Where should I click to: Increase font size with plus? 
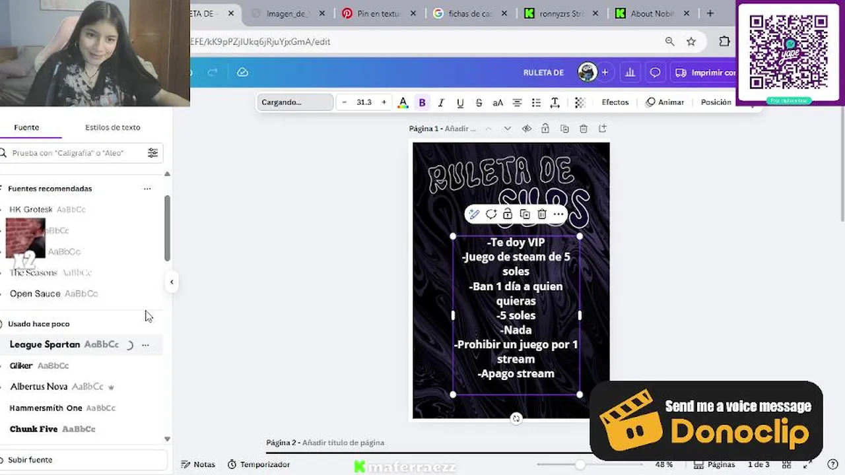[x=384, y=102]
